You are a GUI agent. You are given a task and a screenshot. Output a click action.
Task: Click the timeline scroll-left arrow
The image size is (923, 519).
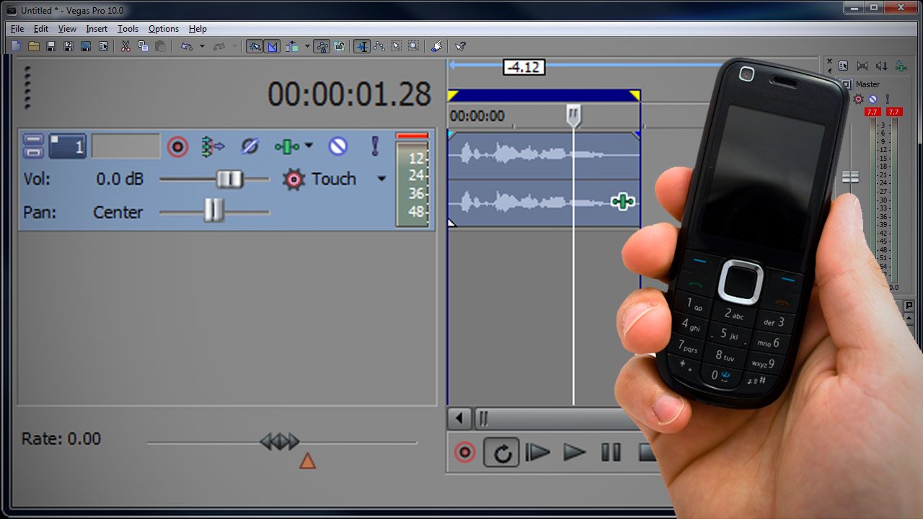point(459,418)
